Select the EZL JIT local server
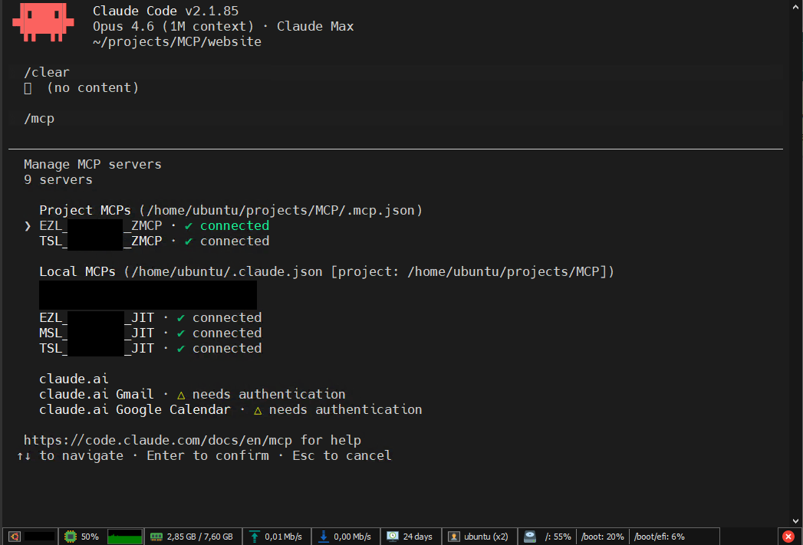Screen dimensions: 803x545 point(150,318)
